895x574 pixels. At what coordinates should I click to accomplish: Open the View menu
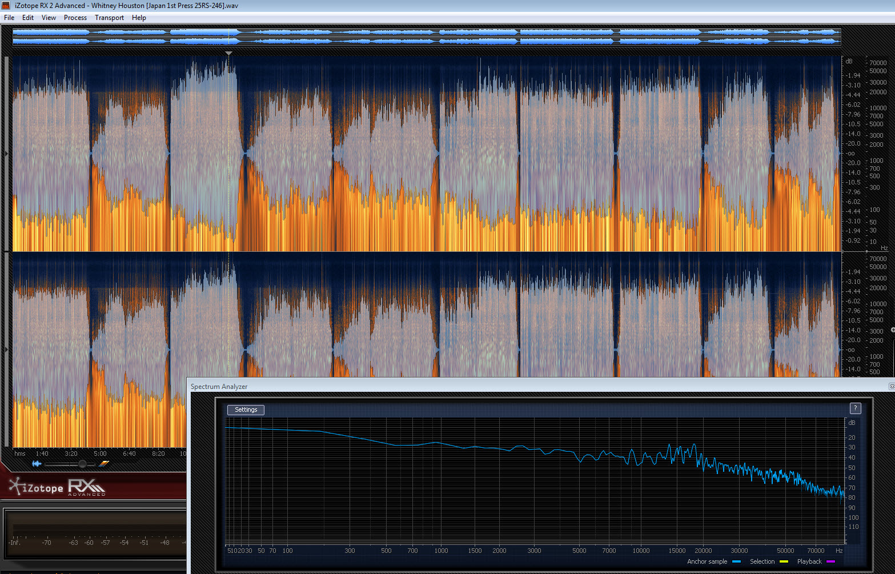click(49, 18)
